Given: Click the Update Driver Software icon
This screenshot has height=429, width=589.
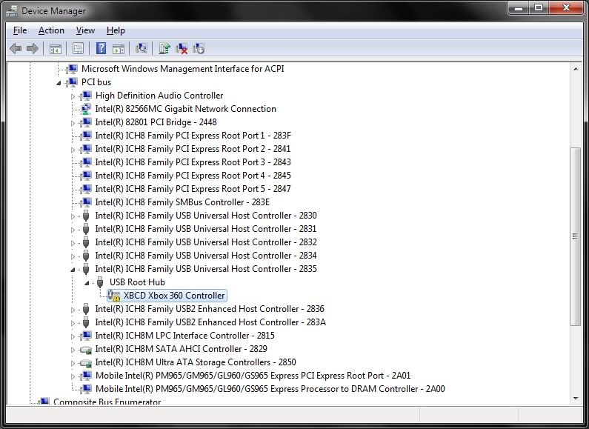Looking at the screenshot, I should [164, 49].
